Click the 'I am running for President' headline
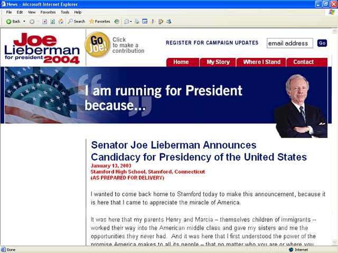Image resolution: width=338 pixels, height=253 pixels. pos(163,98)
